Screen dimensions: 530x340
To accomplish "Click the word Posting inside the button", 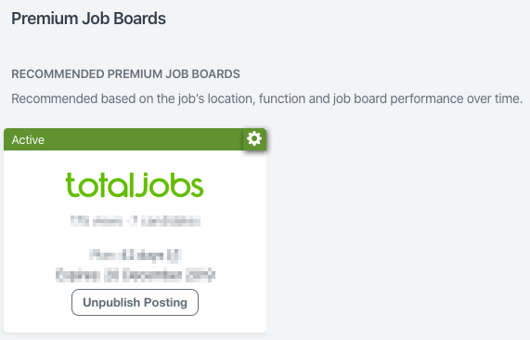I will coord(165,303).
